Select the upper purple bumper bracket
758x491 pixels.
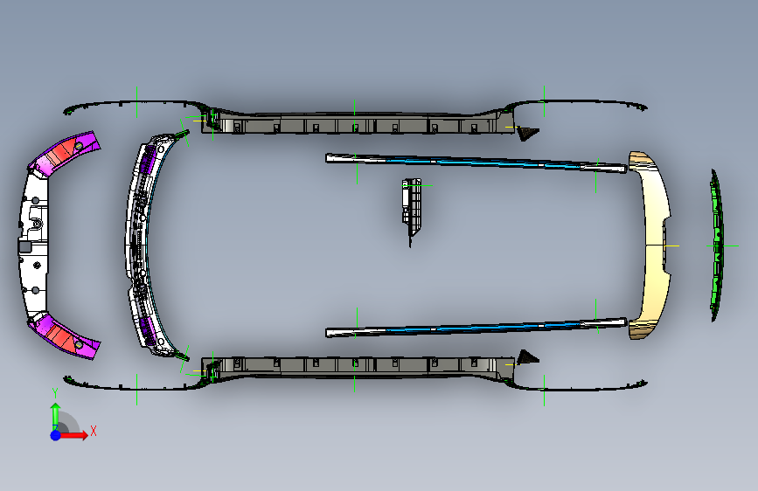click(x=66, y=152)
